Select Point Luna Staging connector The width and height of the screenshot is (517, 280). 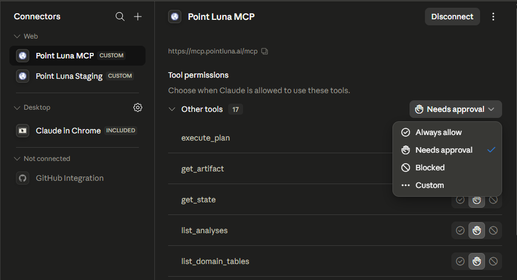point(78,76)
